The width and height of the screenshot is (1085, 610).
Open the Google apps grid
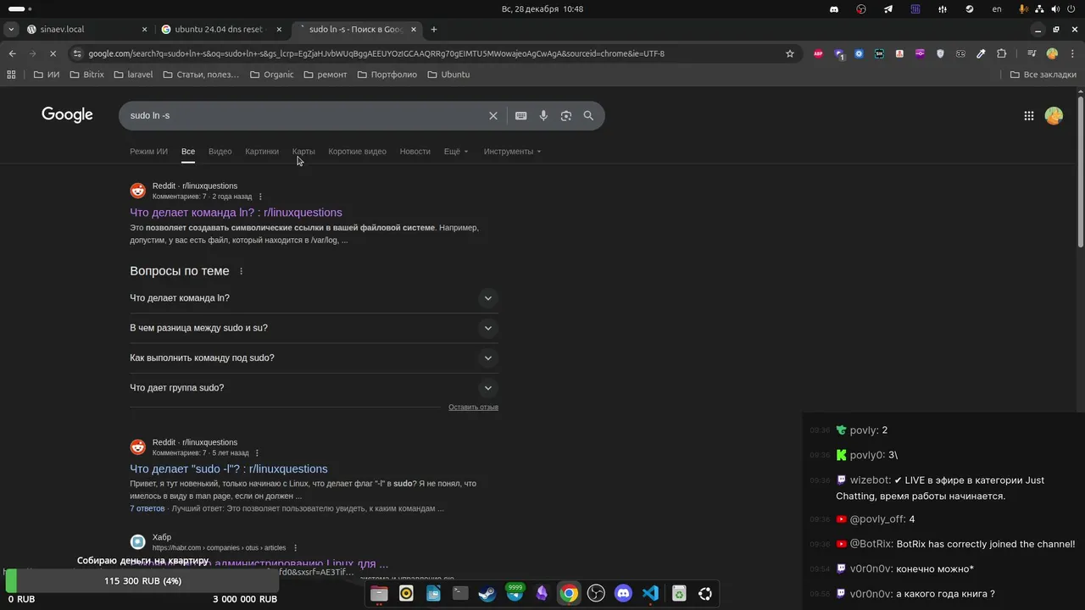[1029, 116]
